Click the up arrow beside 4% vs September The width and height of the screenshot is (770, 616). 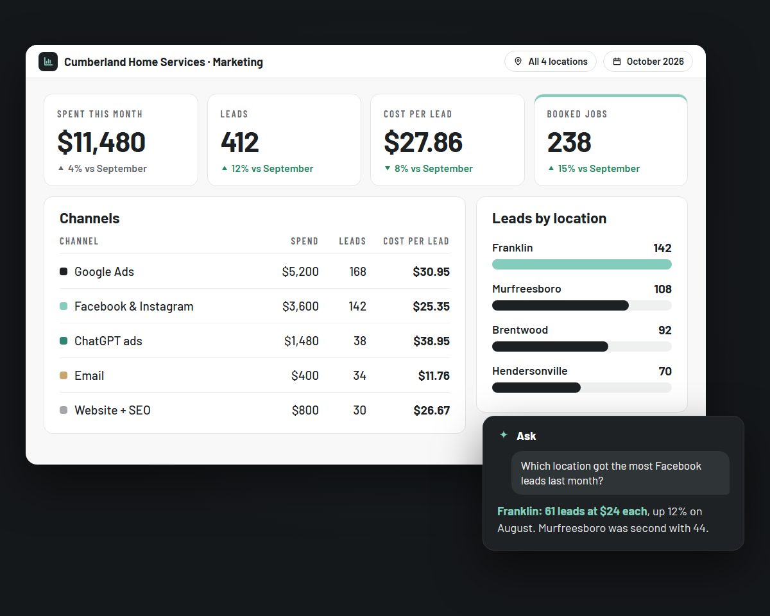[x=61, y=169]
